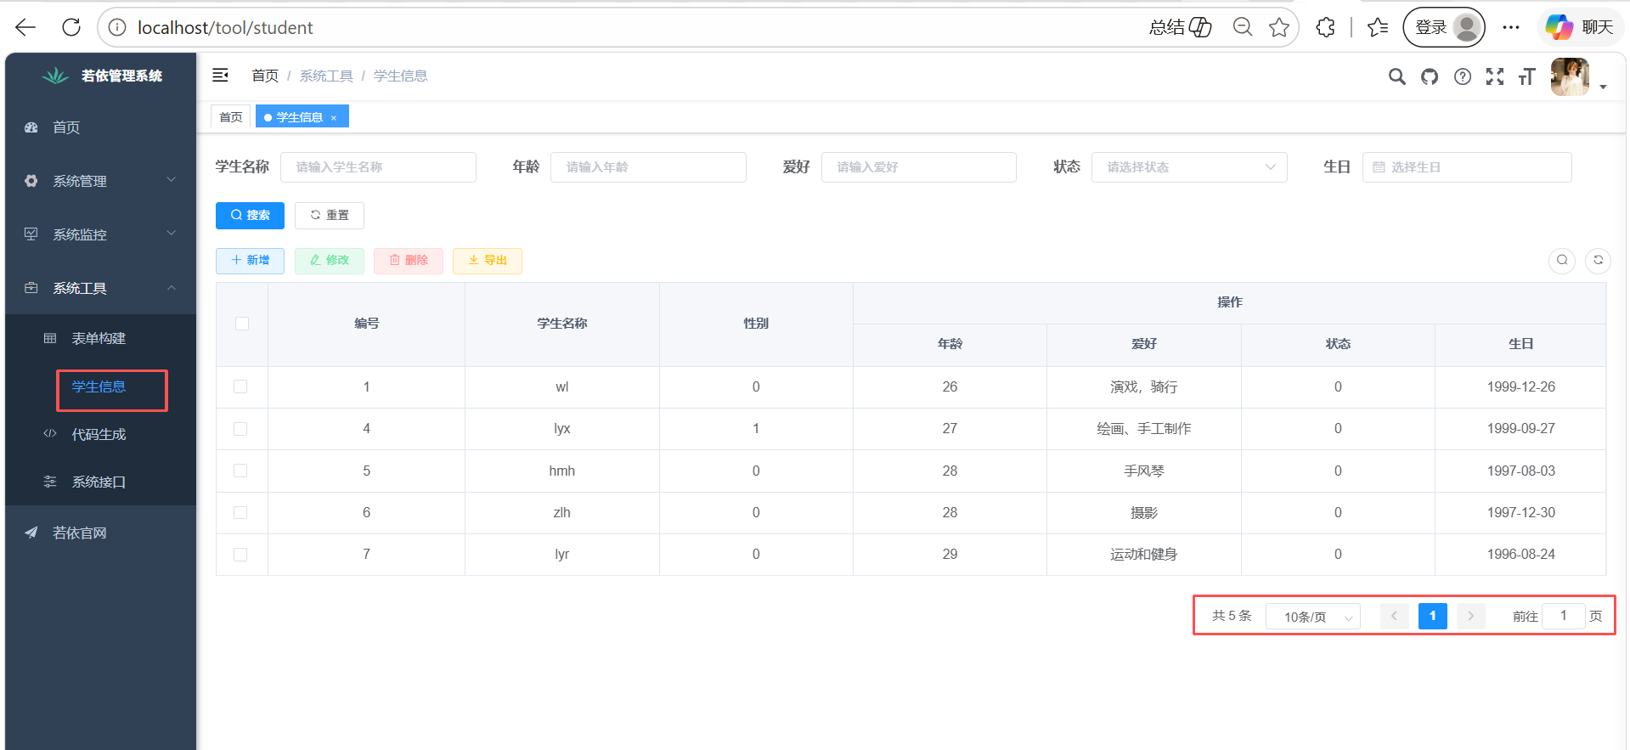This screenshot has height=750, width=1630.
Task: Expand 系统管理 sidebar menu
Action: [100, 181]
